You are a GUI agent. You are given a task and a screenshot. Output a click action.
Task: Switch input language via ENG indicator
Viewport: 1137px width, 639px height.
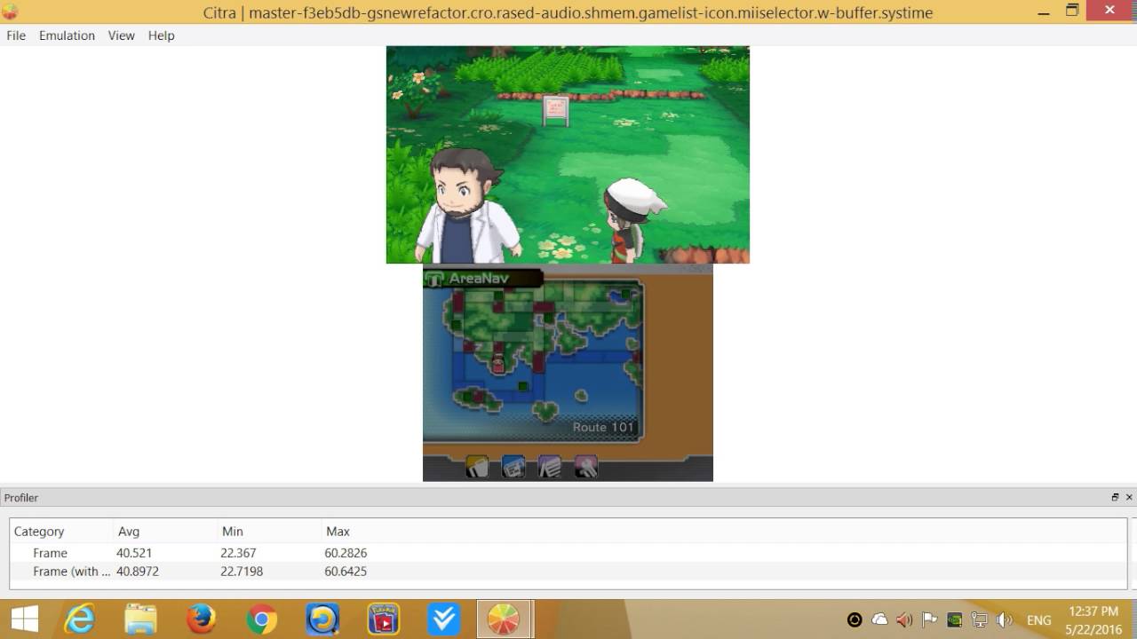1038,620
